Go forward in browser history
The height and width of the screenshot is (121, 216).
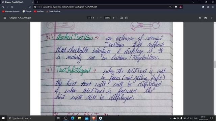click(x=7, y=7)
